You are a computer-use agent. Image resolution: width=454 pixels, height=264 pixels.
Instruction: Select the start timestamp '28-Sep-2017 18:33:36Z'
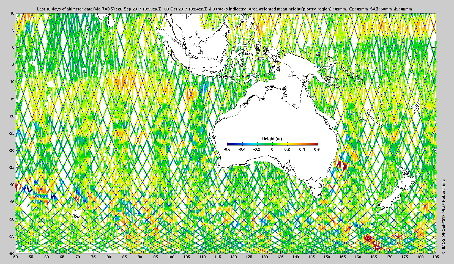pos(139,9)
